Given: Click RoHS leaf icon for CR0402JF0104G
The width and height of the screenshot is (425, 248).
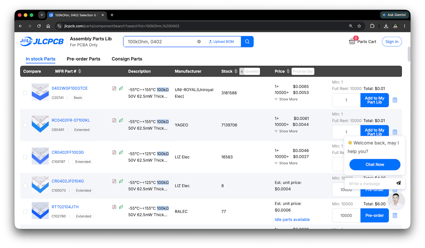Looking at the screenshot, I should pyautogui.click(x=121, y=181).
